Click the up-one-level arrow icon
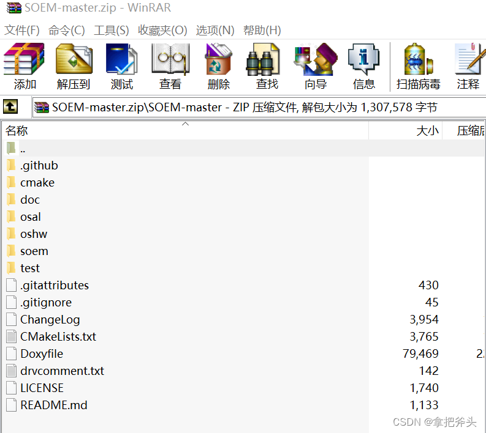The image size is (486, 433). click(x=10, y=106)
